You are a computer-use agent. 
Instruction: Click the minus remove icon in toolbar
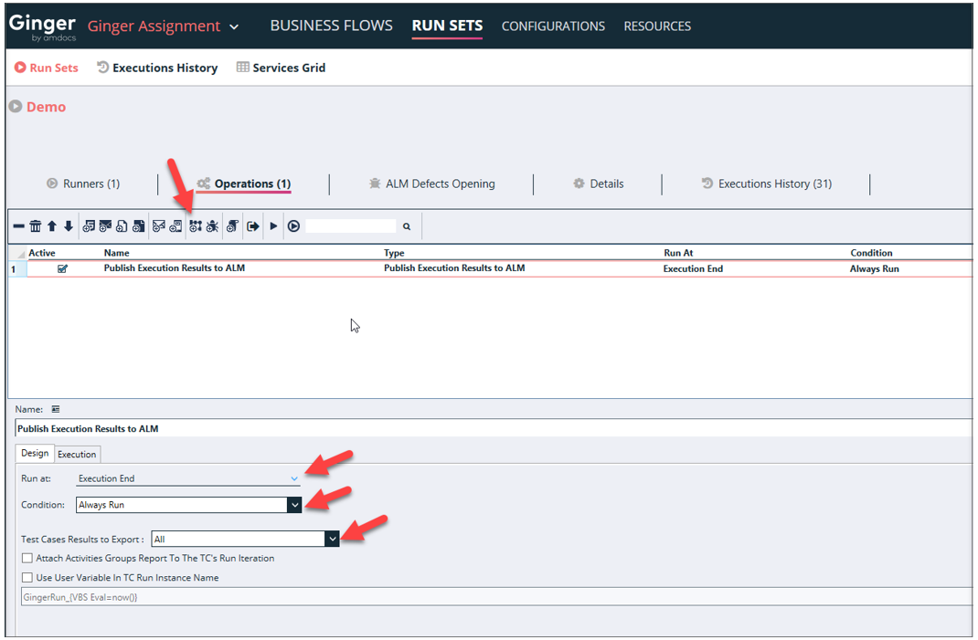(18, 226)
